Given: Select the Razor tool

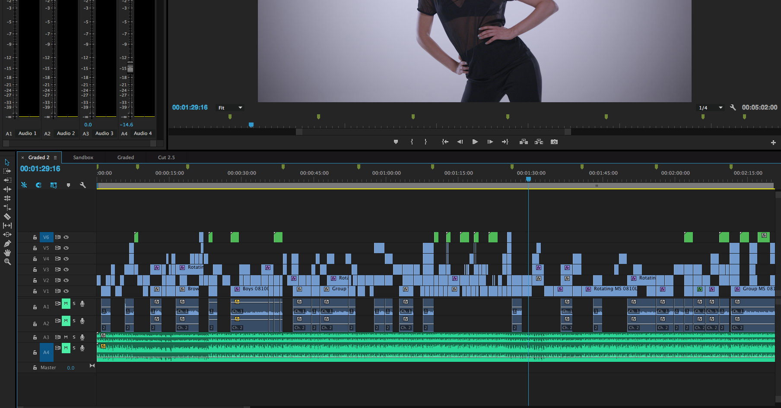Looking at the screenshot, I should tap(7, 217).
